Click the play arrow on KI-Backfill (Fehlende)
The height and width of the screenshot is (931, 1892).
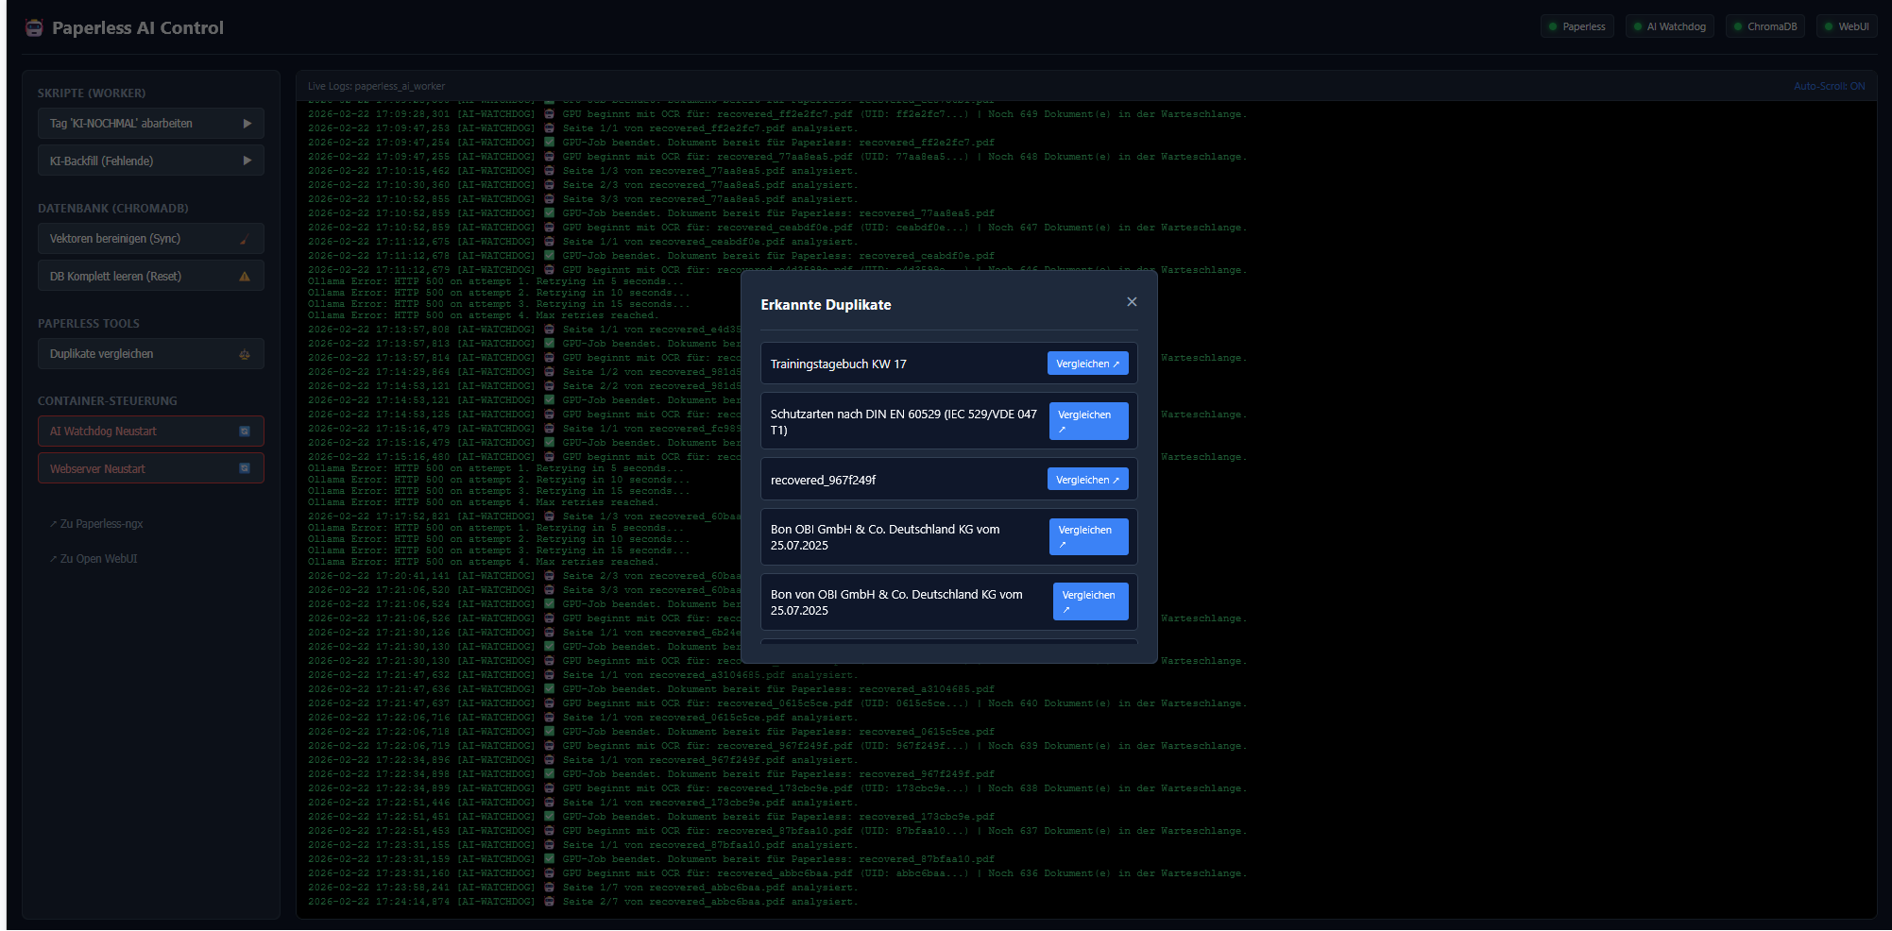247,161
